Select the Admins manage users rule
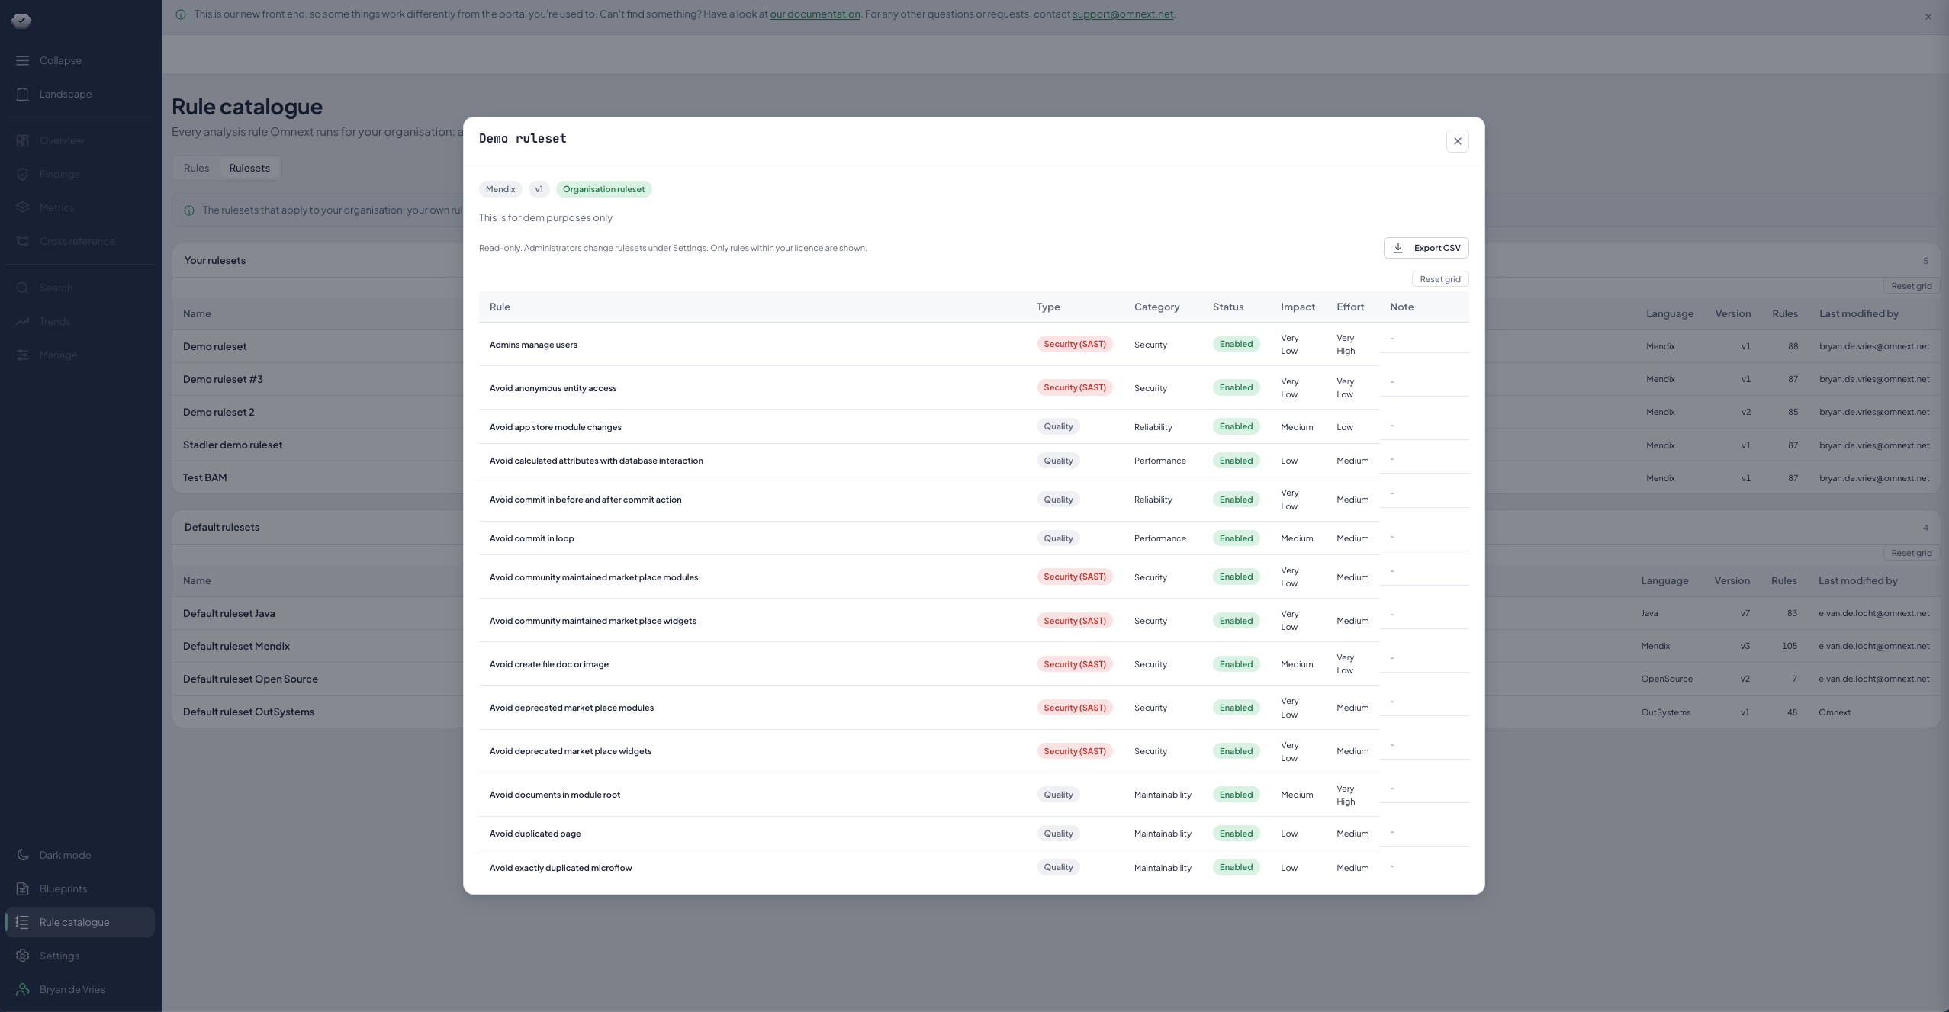This screenshot has width=1949, height=1012. (x=973, y=344)
